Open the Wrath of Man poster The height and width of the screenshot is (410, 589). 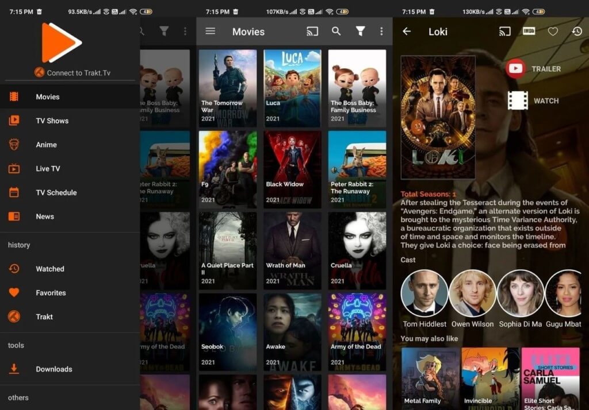coord(292,250)
